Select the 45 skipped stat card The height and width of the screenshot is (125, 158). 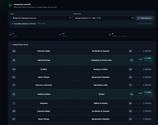82,34
